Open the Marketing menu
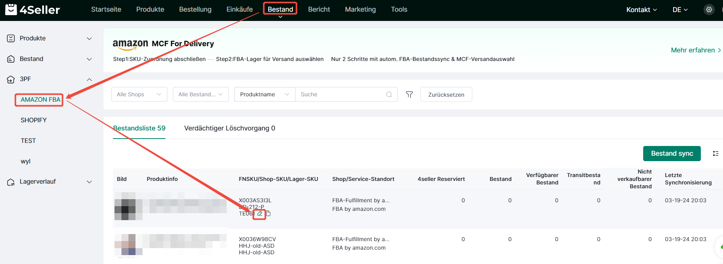723x264 pixels. (360, 9)
